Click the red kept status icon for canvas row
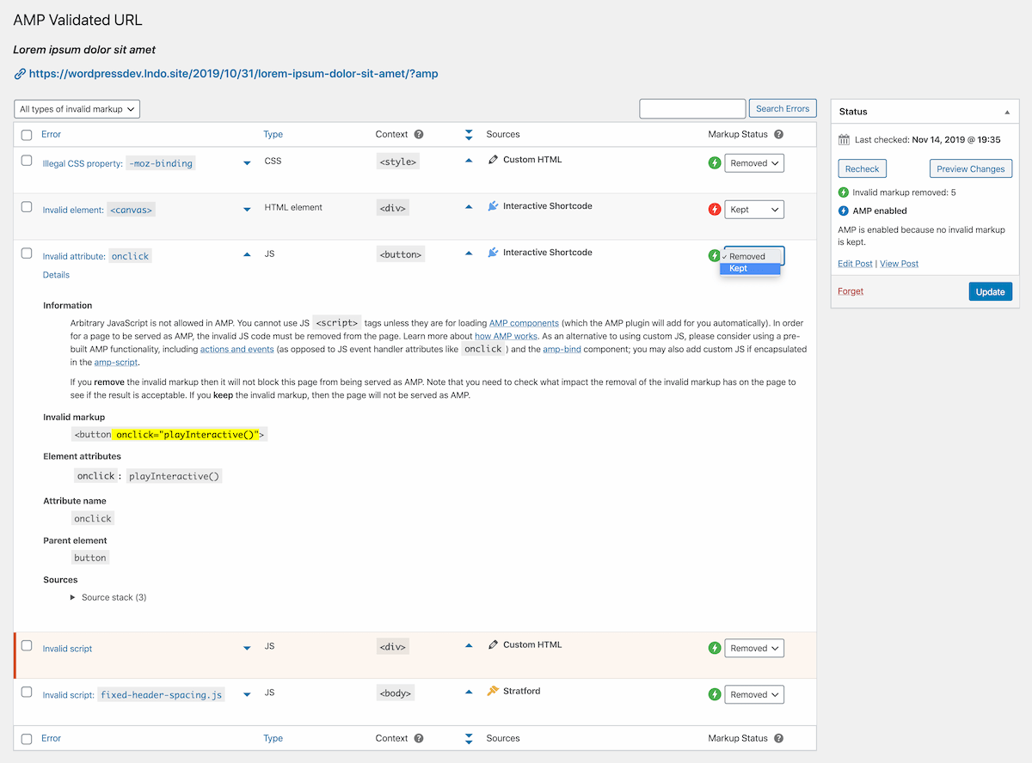 [x=714, y=209]
